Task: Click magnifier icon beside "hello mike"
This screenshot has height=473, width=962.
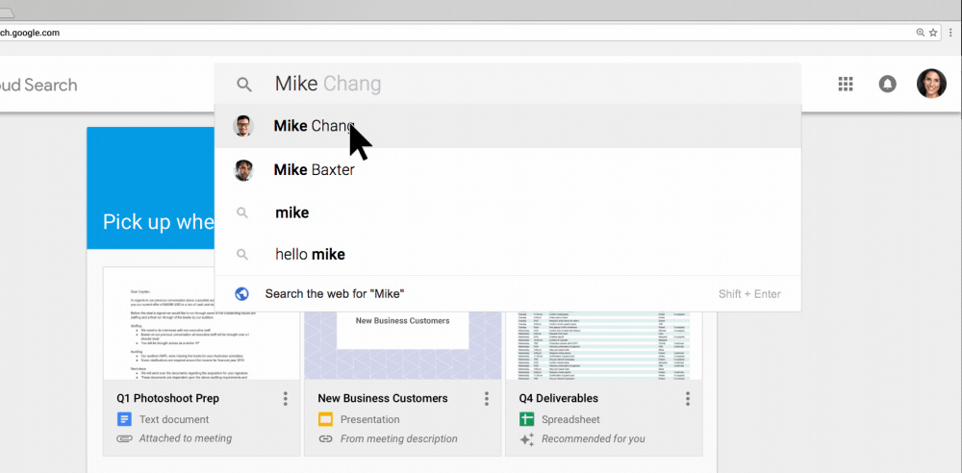Action: [242, 254]
